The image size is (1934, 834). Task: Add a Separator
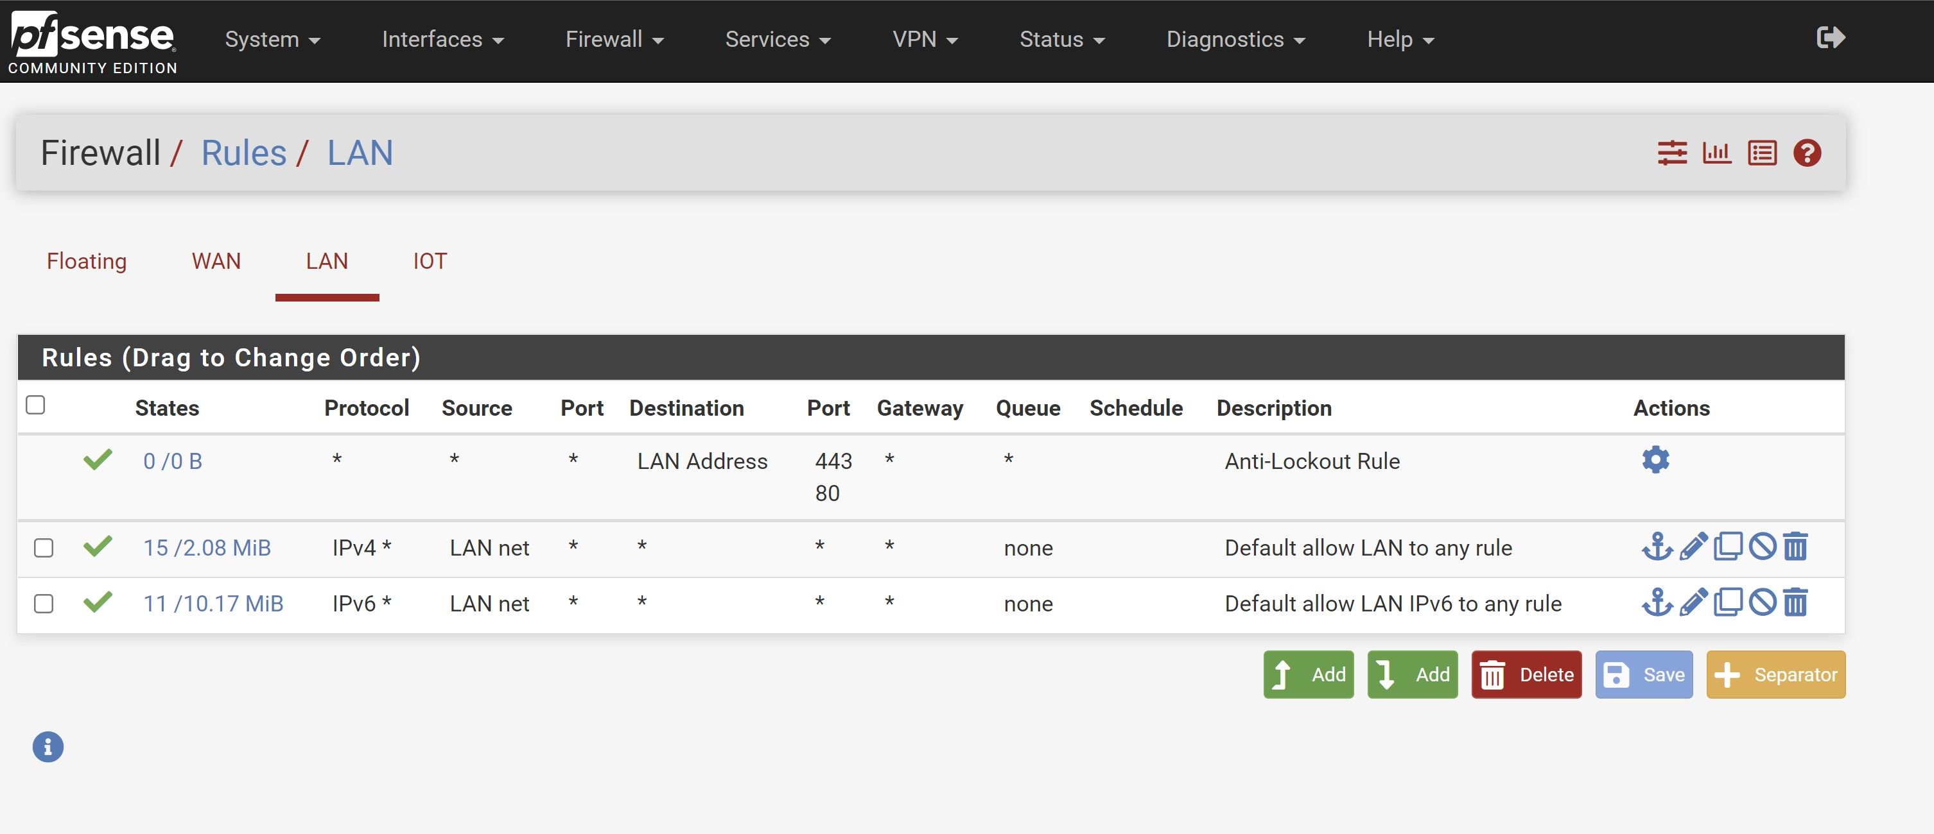(x=1775, y=674)
